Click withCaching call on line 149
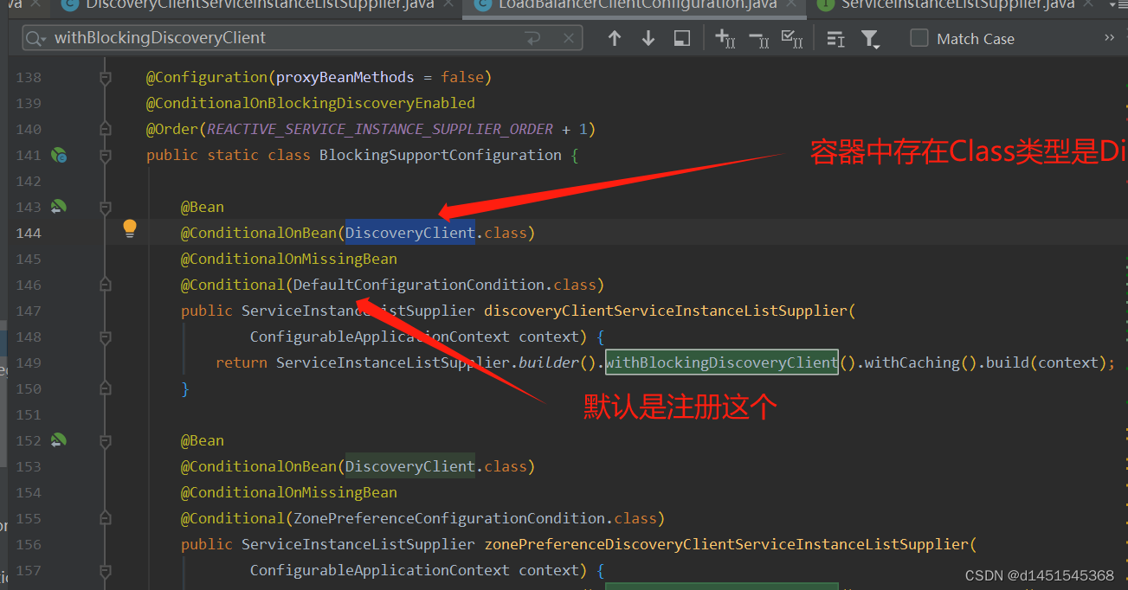 [912, 362]
